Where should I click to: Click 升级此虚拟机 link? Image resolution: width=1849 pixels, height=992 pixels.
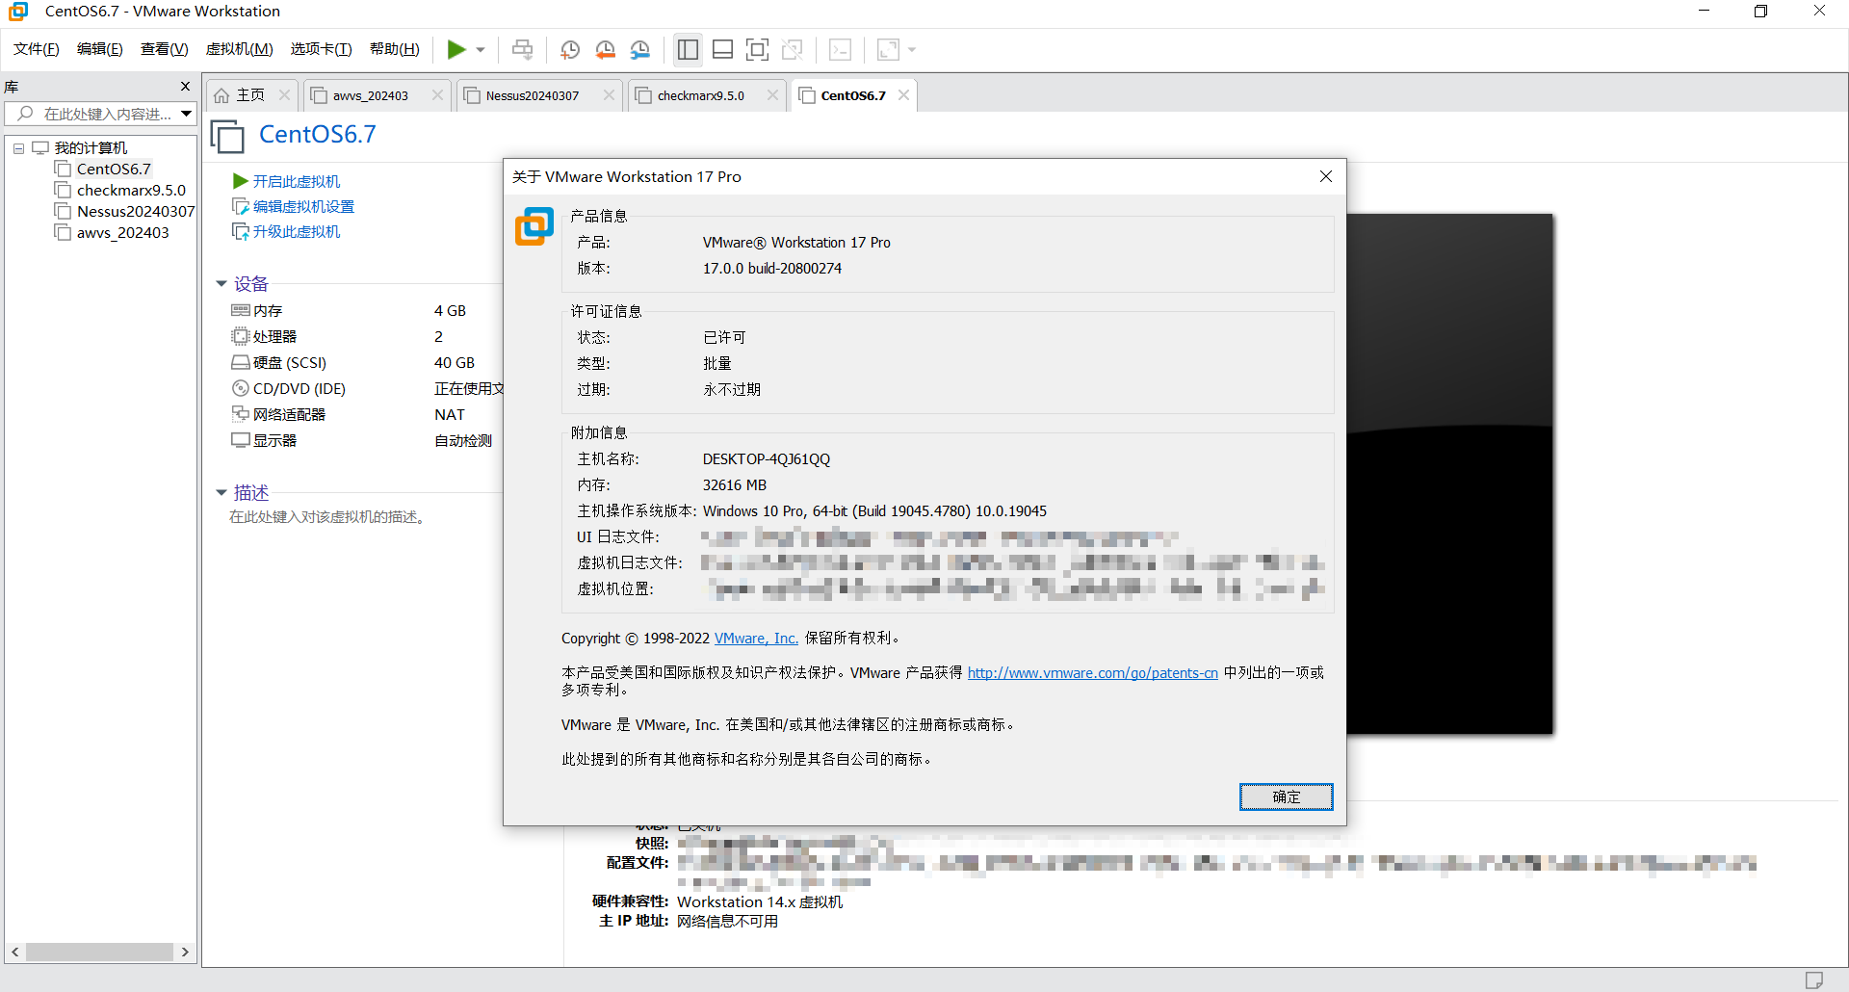[296, 231]
